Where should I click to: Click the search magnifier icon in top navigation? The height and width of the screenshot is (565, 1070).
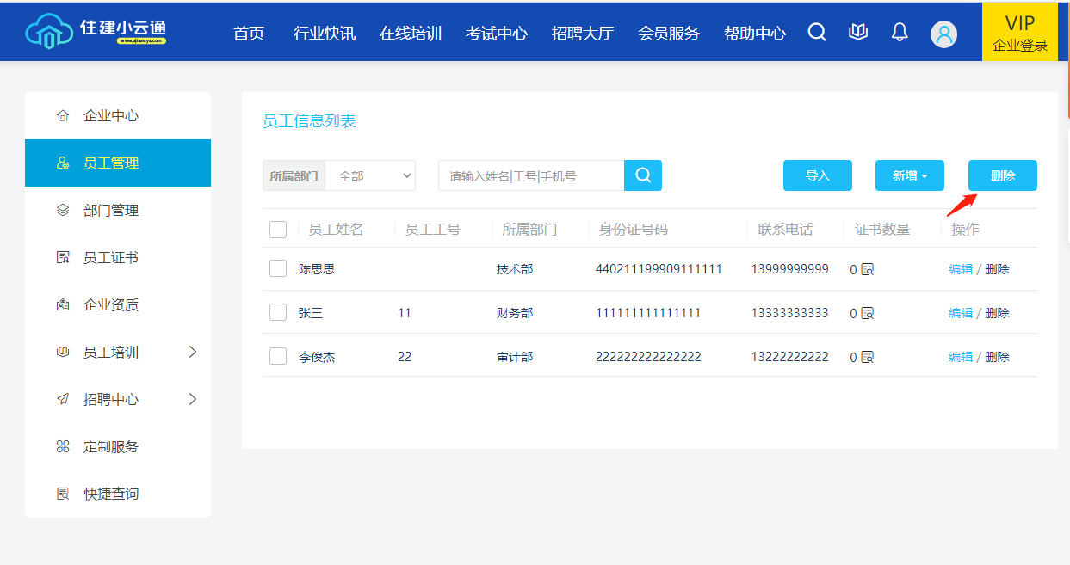817,33
